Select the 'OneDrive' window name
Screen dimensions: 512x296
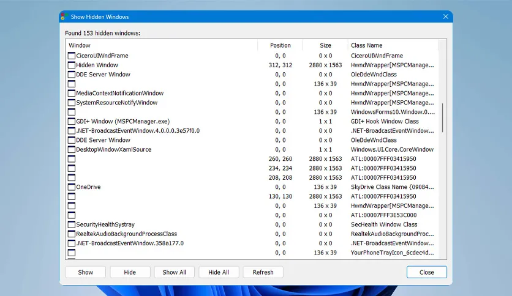pos(88,187)
